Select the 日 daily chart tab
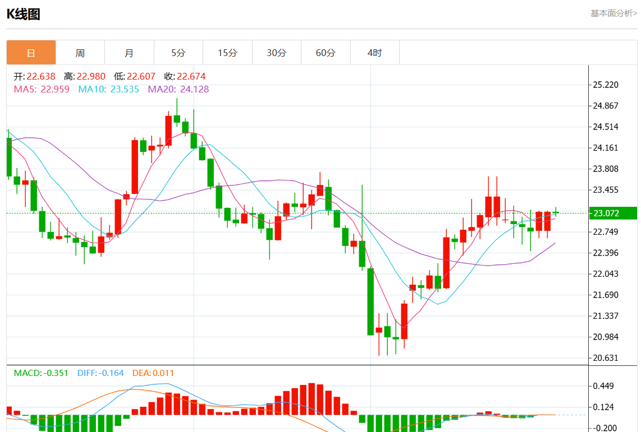 pyautogui.click(x=31, y=53)
